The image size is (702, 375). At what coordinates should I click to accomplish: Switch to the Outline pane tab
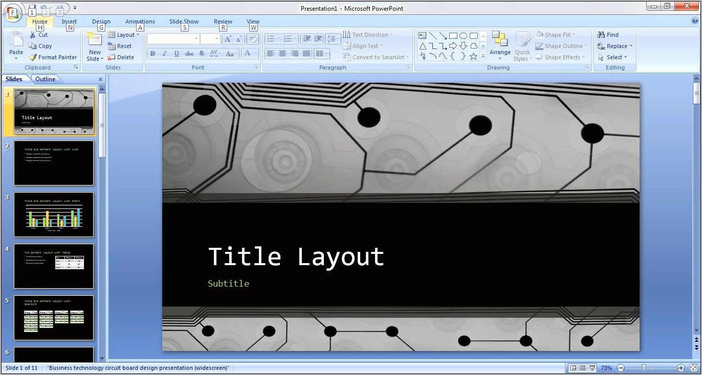click(x=46, y=79)
